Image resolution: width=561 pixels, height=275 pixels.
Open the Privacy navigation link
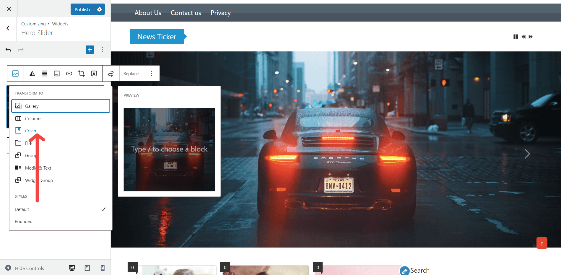click(x=221, y=13)
